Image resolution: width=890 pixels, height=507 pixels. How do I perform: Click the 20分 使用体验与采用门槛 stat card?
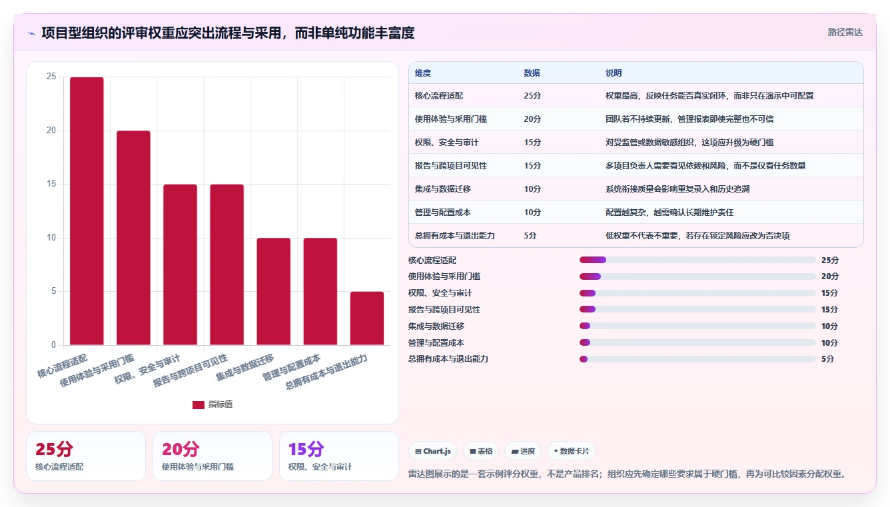click(213, 456)
